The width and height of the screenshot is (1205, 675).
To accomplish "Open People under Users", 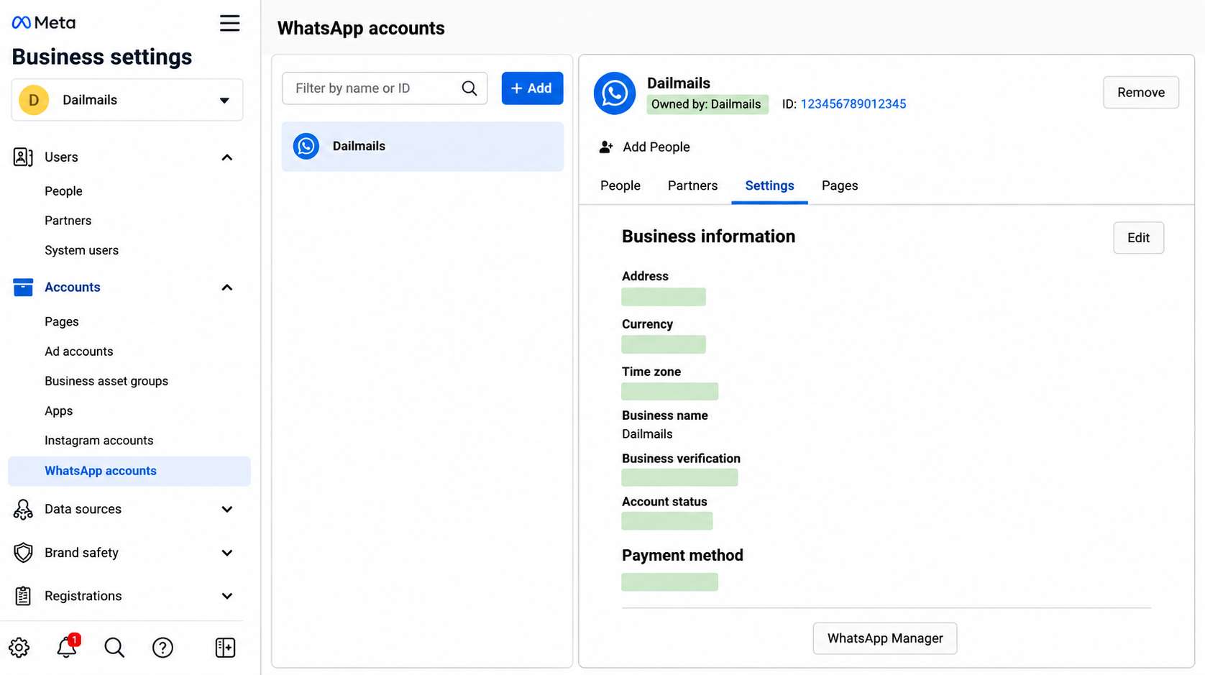I will (x=63, y=191).
